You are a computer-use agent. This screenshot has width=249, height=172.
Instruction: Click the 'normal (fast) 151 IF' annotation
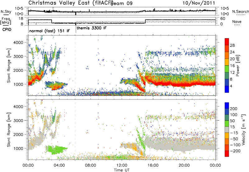[x=49, y=31]
